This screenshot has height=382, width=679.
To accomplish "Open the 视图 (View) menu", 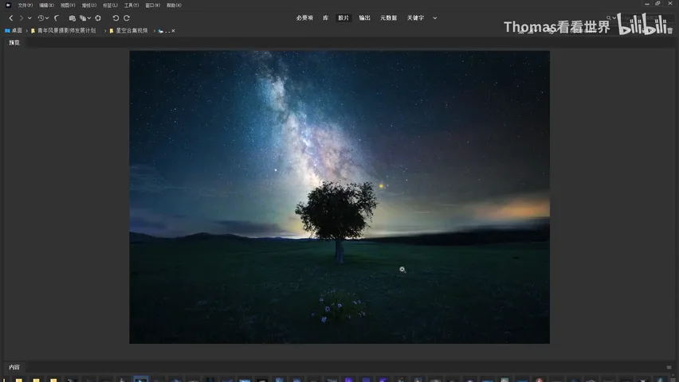I will (68, 6).
